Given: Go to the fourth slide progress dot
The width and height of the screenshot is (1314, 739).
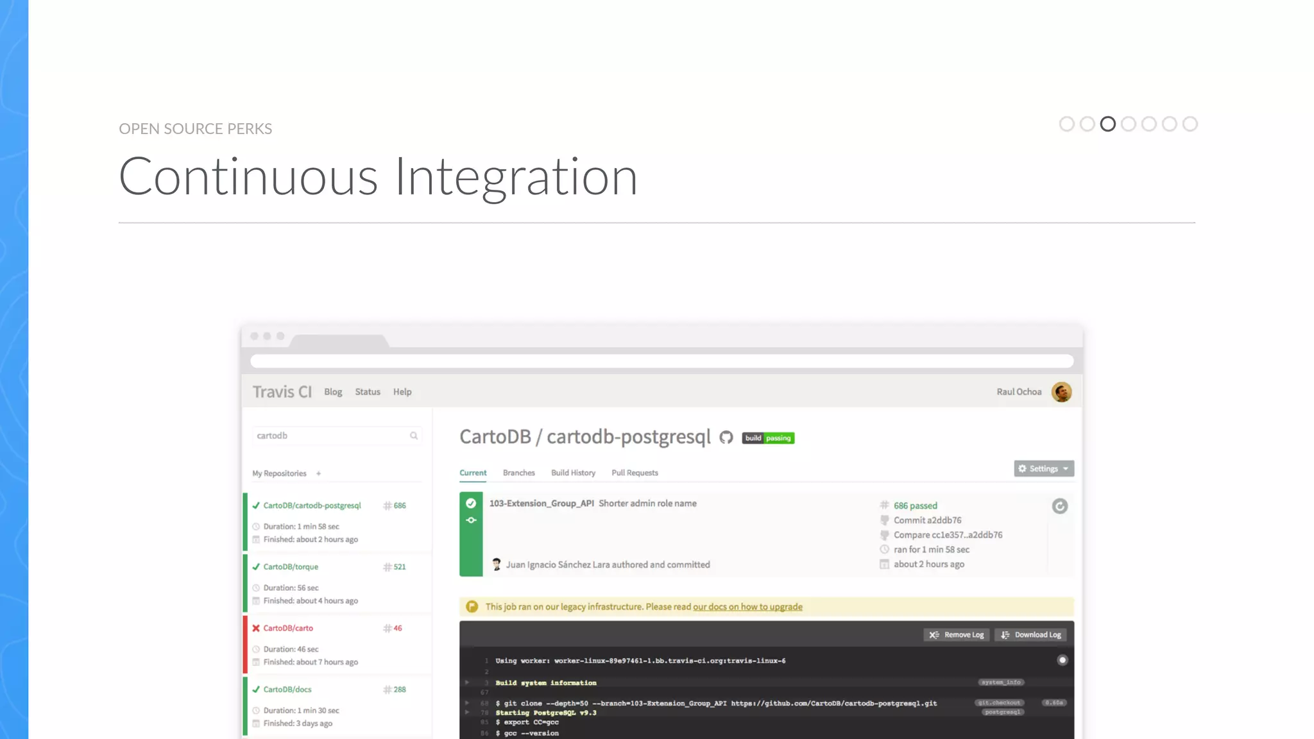Looking at the screenshot, I should pos(1128,124).
